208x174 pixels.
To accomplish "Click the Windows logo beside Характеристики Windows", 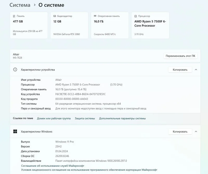I will click(15, 131).
